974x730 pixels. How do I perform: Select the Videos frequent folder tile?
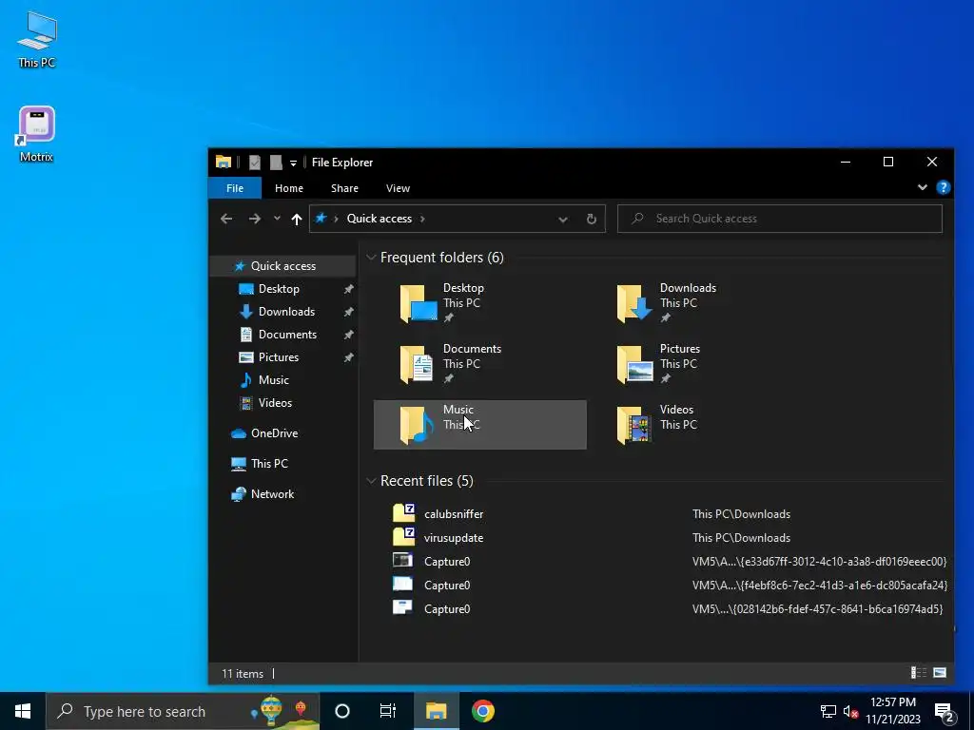pos(696,425)
